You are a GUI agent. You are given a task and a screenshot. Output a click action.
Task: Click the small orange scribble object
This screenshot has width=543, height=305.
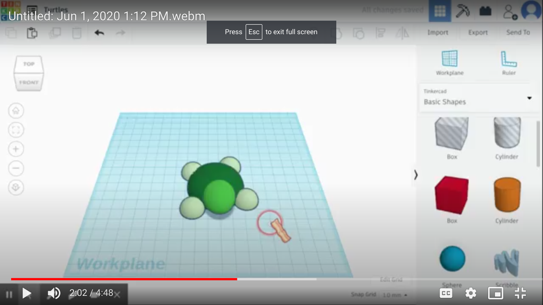click(281, 231)
